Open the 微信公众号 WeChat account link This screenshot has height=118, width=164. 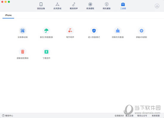[x=142, y=116]
